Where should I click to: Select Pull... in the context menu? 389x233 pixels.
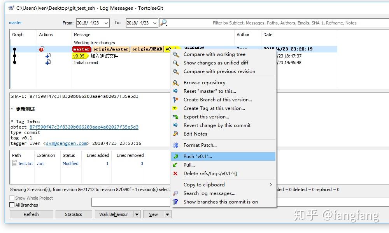[223, 165]
